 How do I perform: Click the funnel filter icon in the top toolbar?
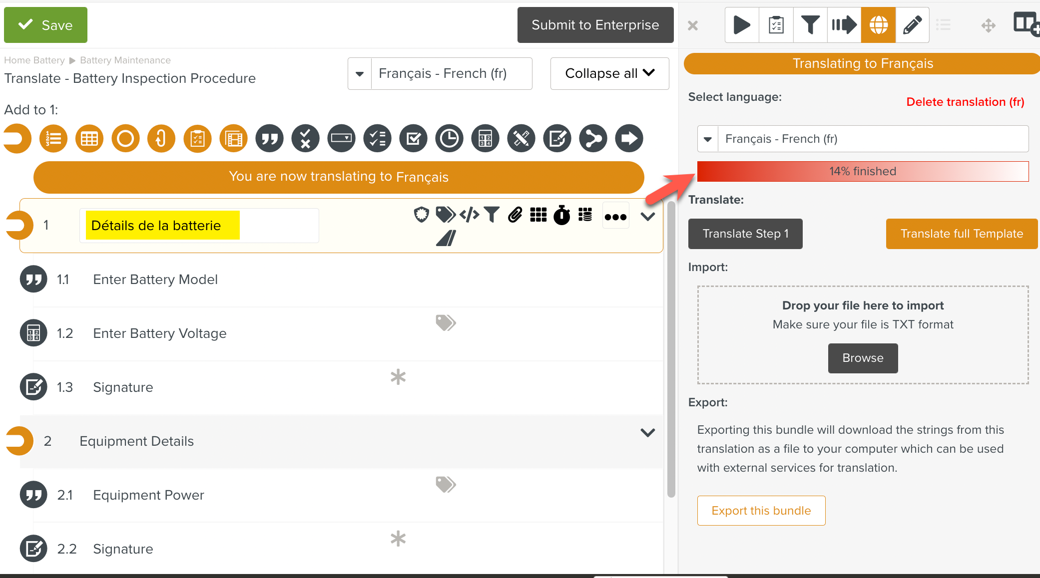click(810, 25)
